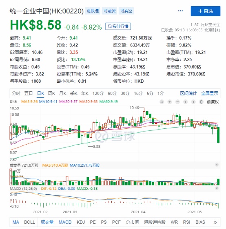The image size is (226, 229).
Task: Select the 季K chart tab
Action: (x=74, y=93)
